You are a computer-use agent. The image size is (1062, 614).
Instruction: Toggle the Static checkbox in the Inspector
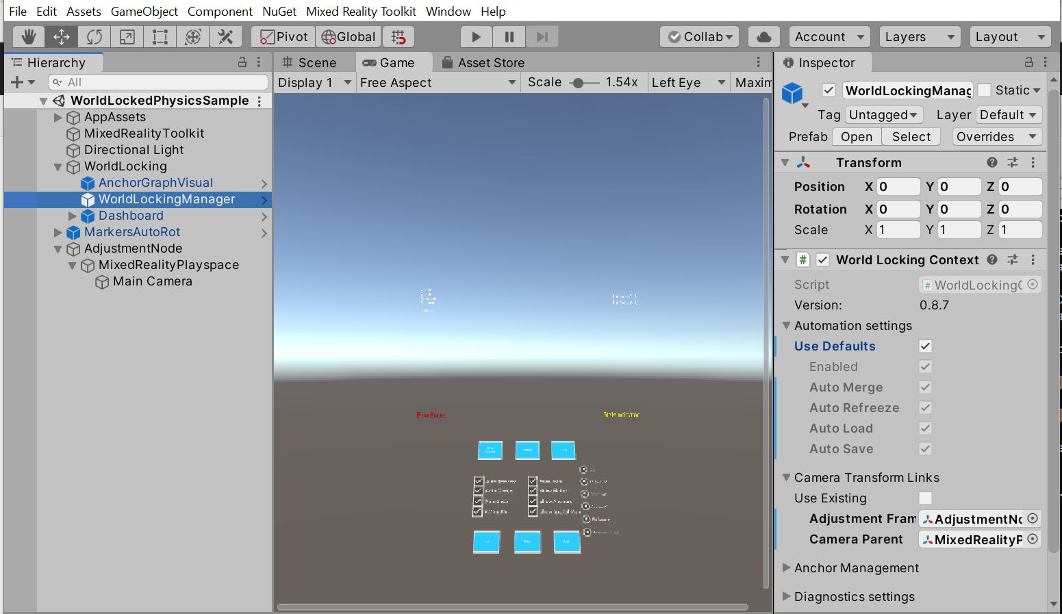point(985,90)
